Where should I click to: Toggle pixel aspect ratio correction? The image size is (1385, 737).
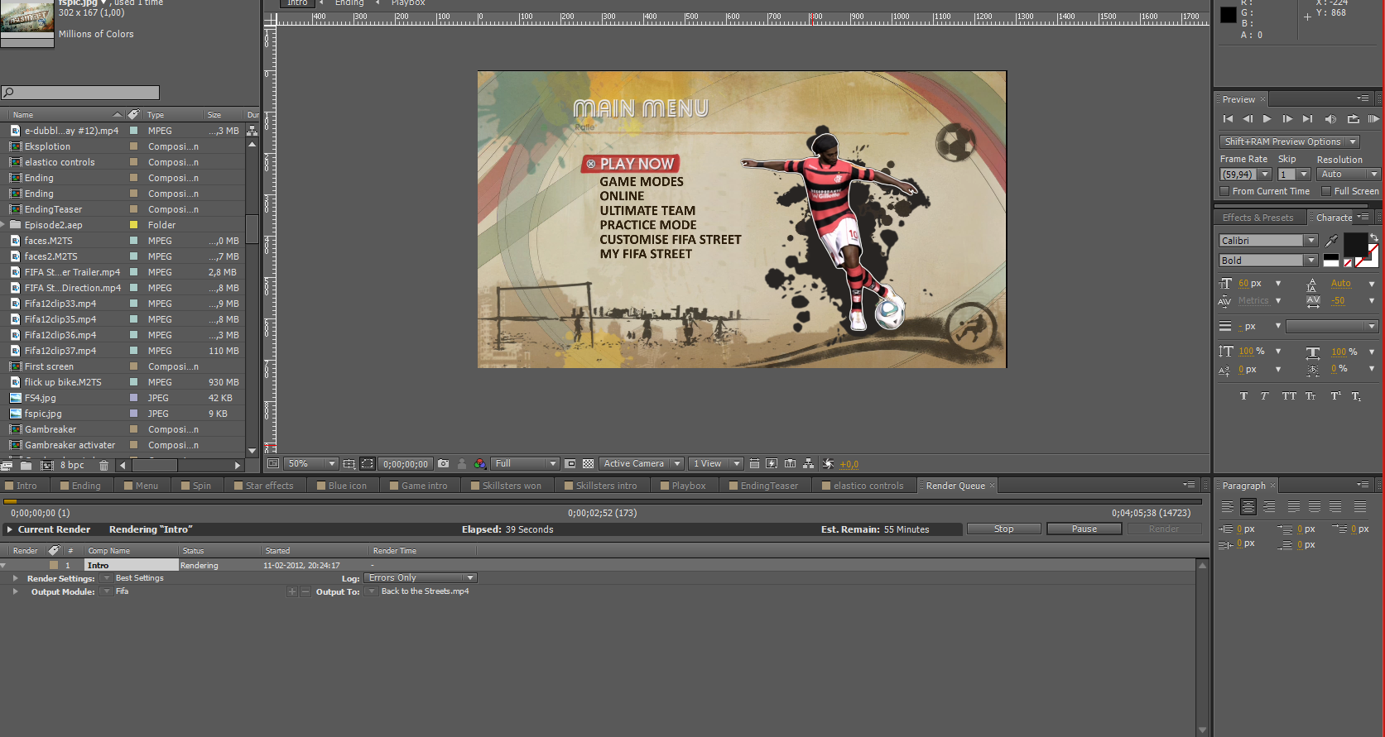[x=754, y=464]
